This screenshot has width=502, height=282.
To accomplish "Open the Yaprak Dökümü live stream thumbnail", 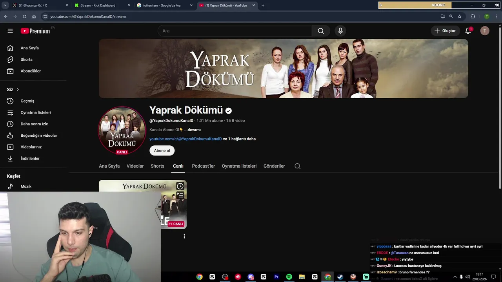I will pyautogui.click(x=143, y=204).
